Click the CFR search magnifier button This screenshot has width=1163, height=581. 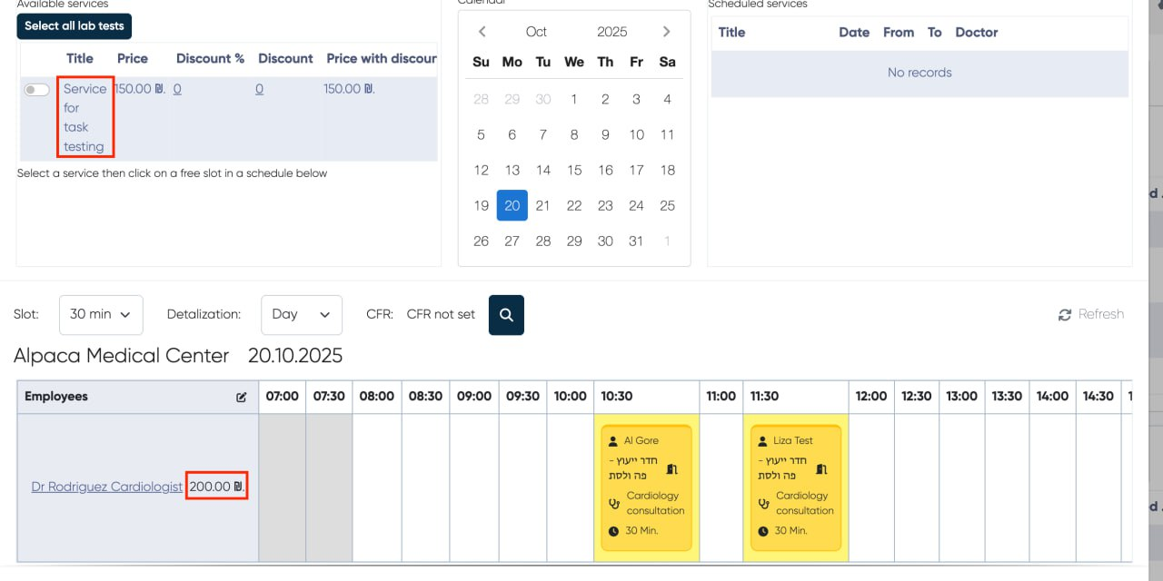coord(506,315)
